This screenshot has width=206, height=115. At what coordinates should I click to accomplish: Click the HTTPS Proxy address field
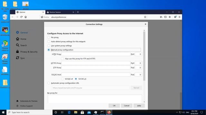(x=96, y=63)
